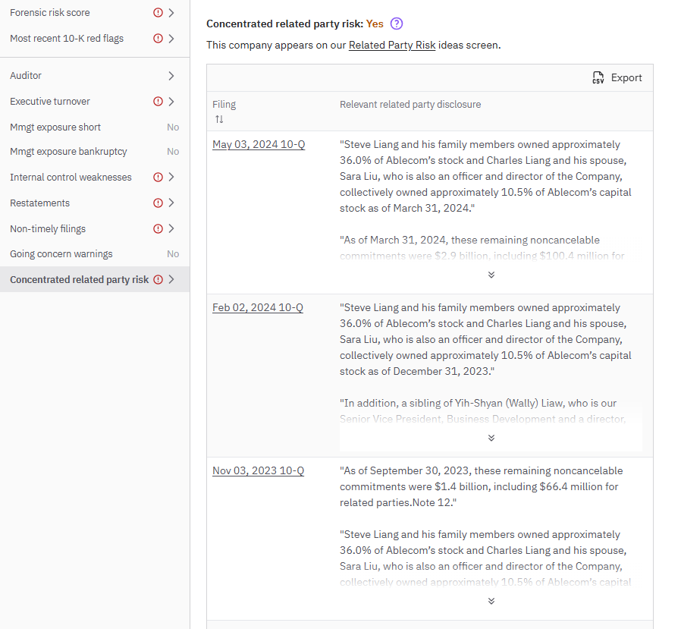Open the Nov 03, 2023 10-Q filing
Viewport: 681px width, 629px height.
click(x=258, y=471)
